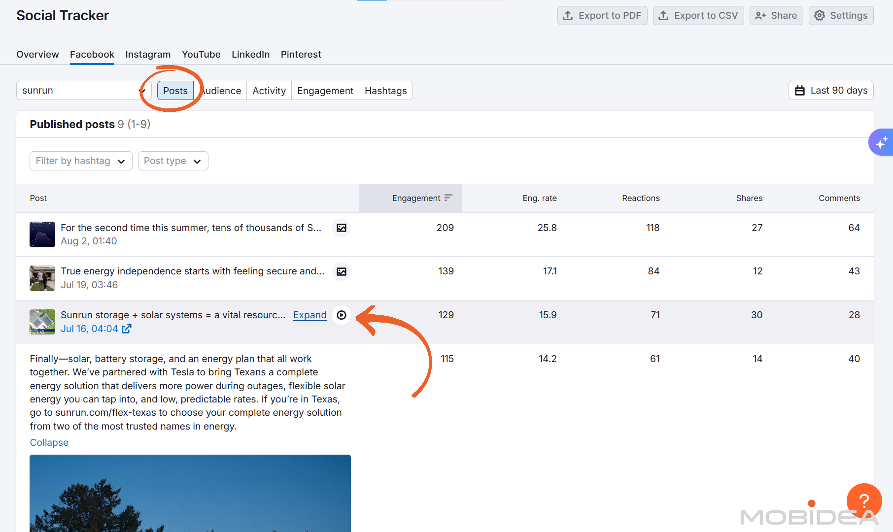The width and height of the screenshot is (893, 532).
Task: Click the sort icon in the Engagement column
Action: click(x=448, y=198)
